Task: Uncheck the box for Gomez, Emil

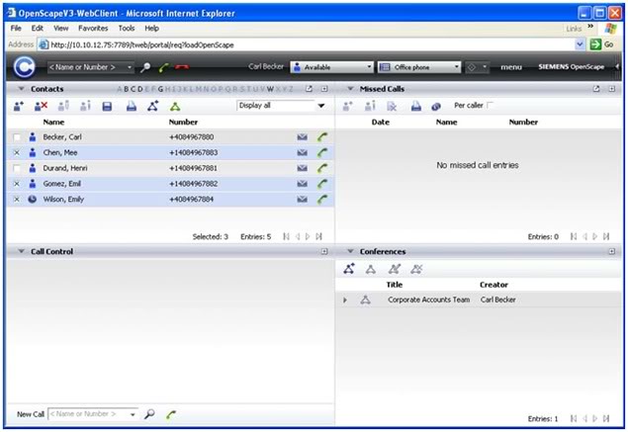Action: pos(17,184)
